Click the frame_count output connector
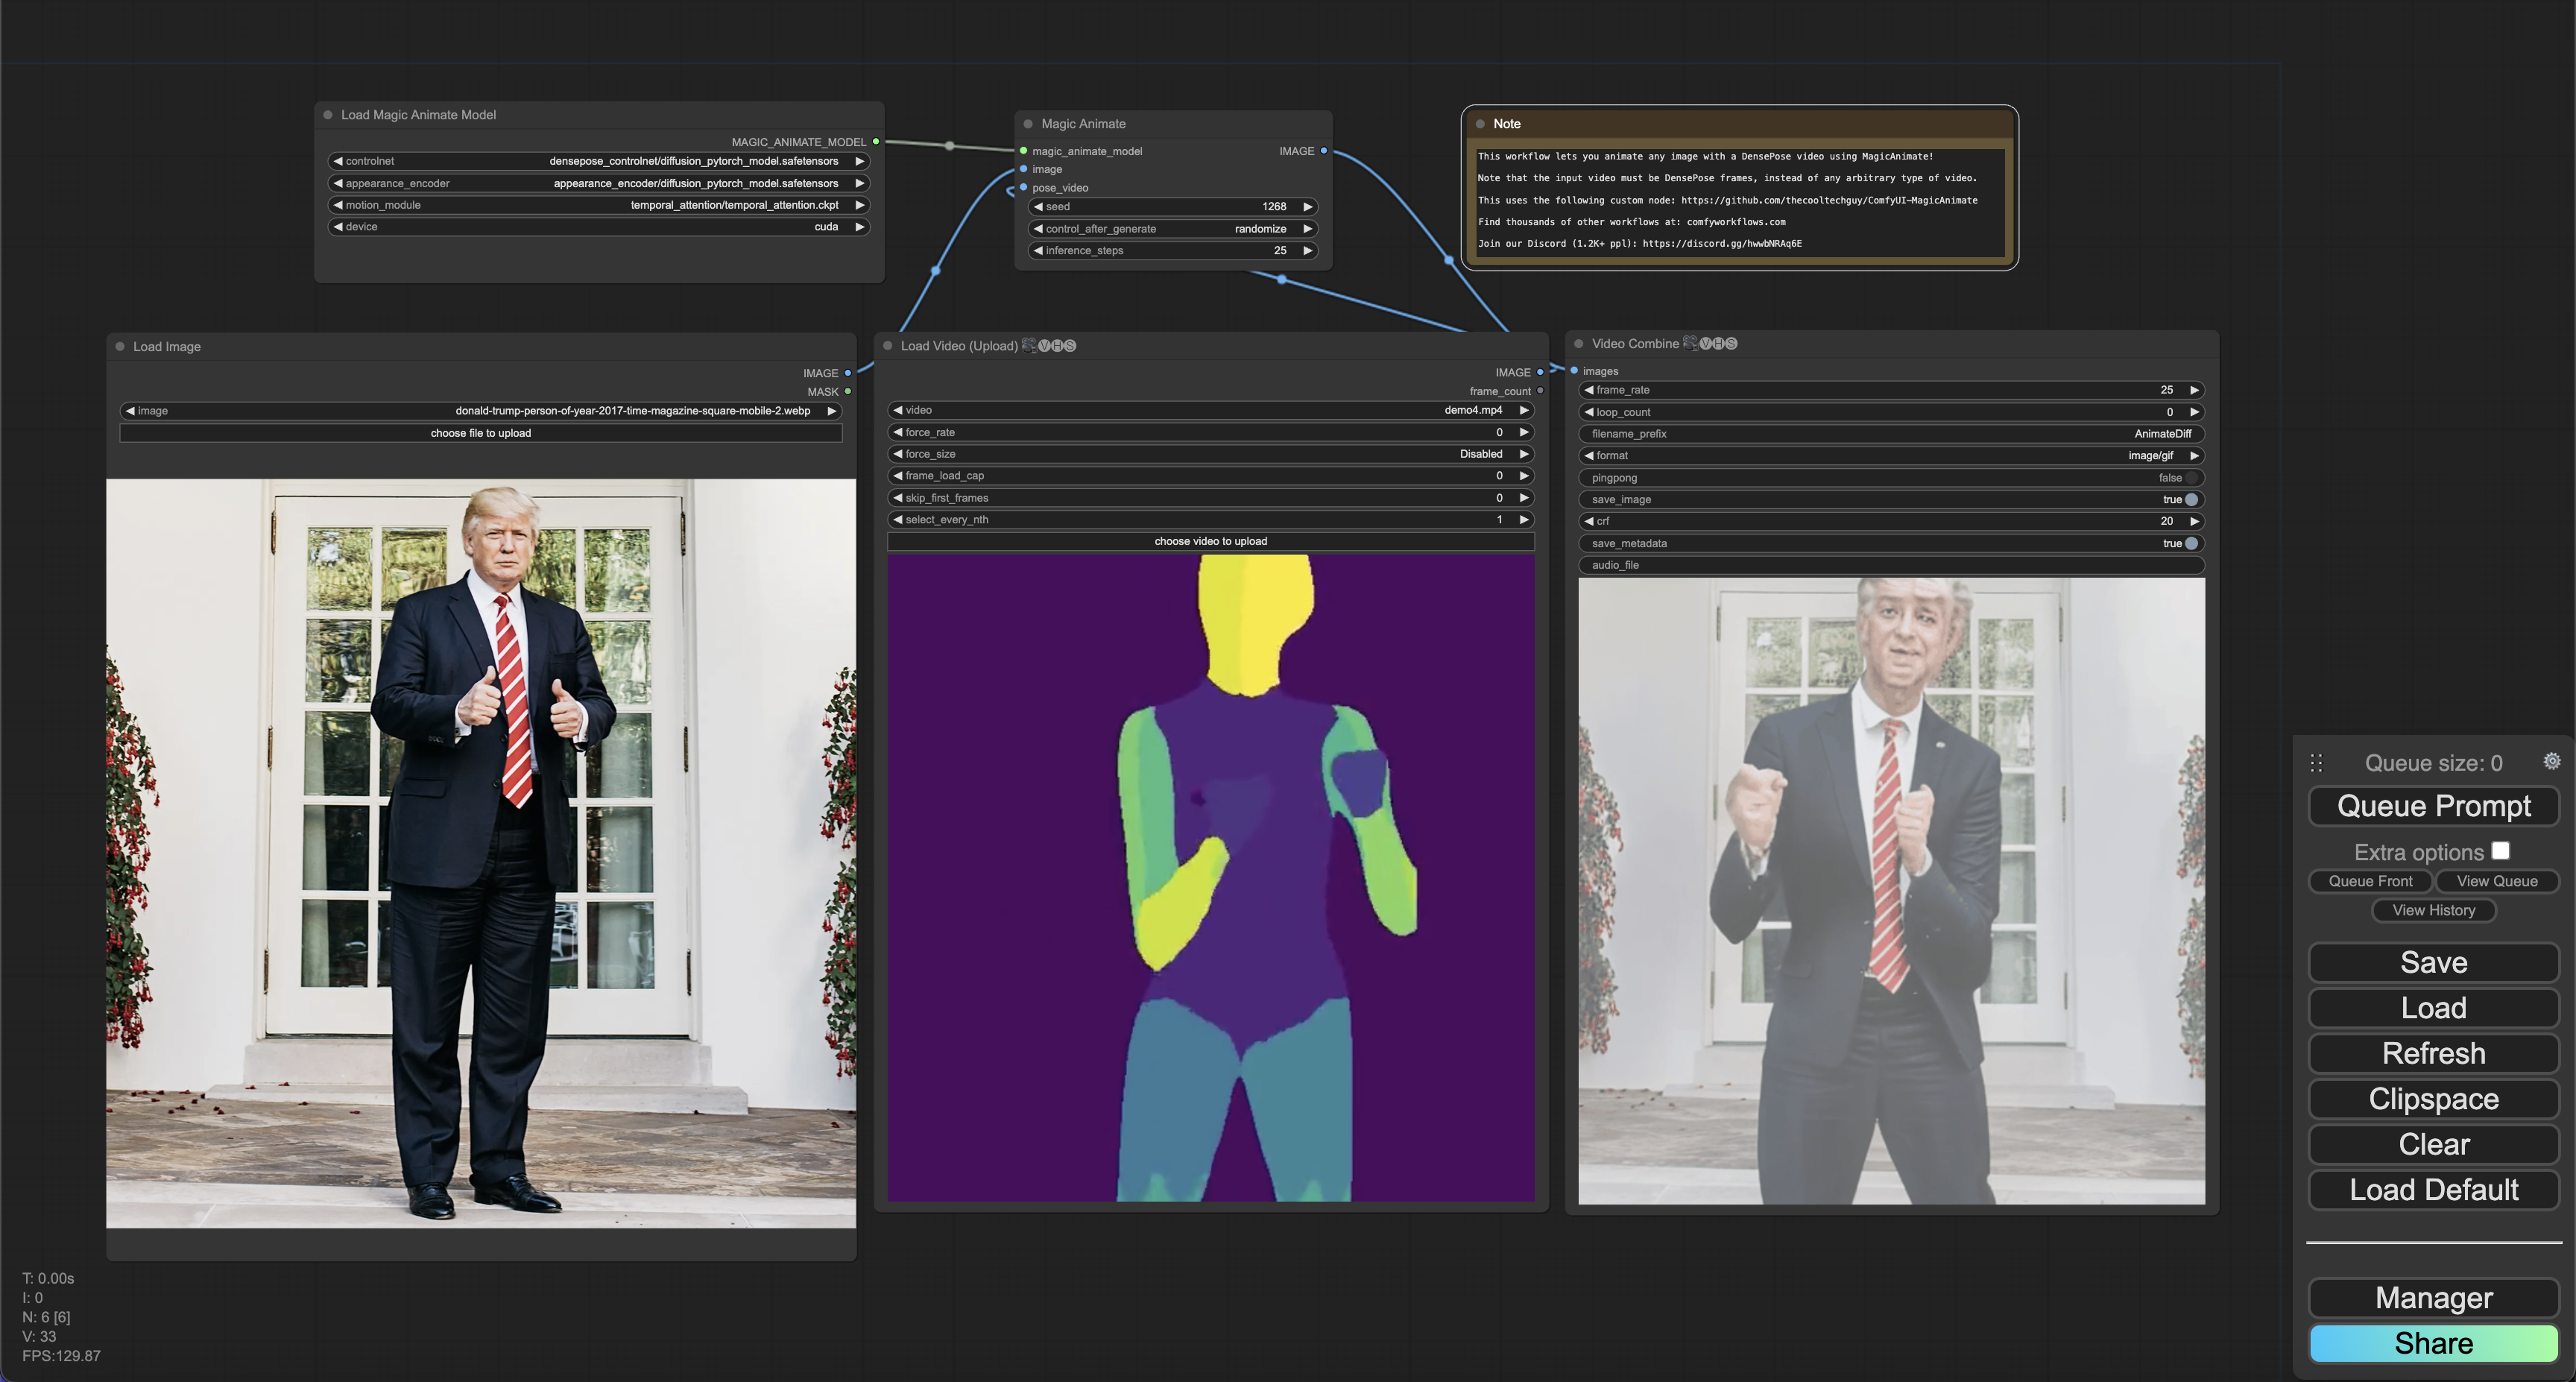Screen dimensions: 2576x1382 click(1540, 391)
